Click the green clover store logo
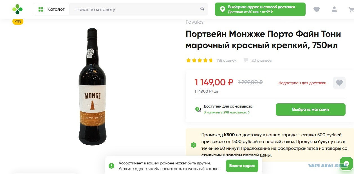Image resolution: width=354 pixels, height=174 pixels. [17, 9]
